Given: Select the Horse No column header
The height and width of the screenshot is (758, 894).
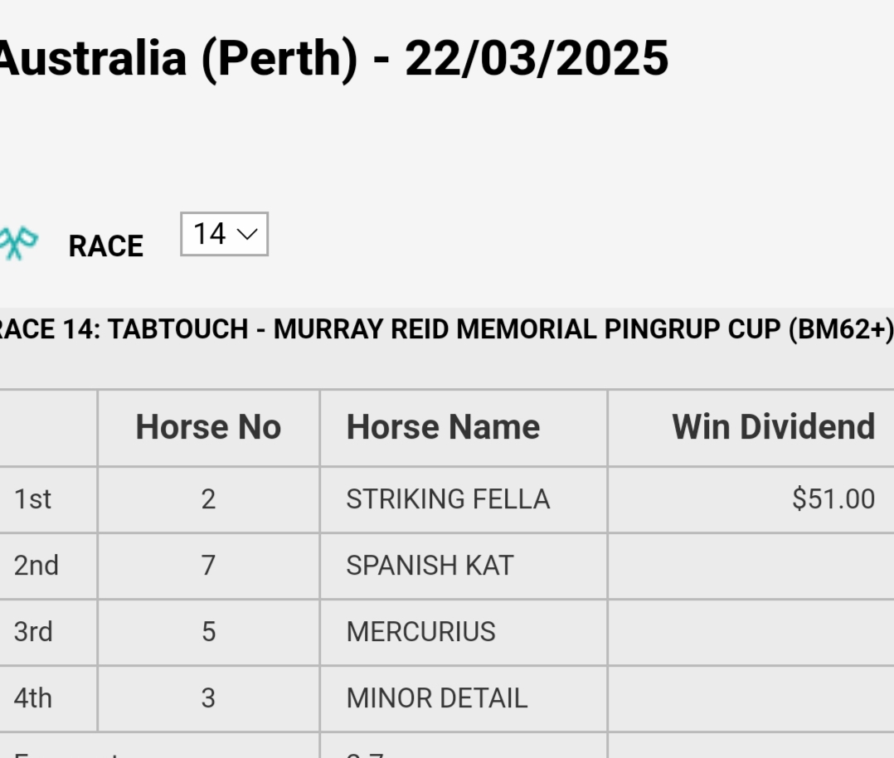Looking at the screenshot, I should pyautogui.click(x=209, y=427).
